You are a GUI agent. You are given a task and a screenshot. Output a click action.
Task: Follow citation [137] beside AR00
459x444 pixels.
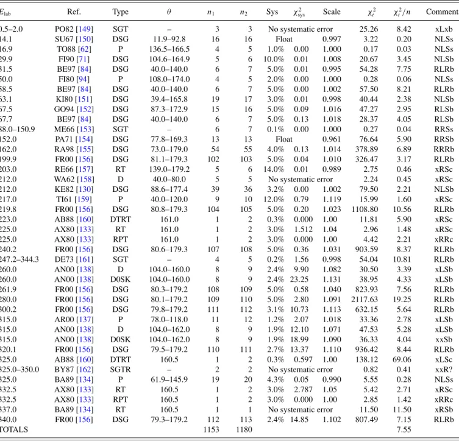point(85,319)
